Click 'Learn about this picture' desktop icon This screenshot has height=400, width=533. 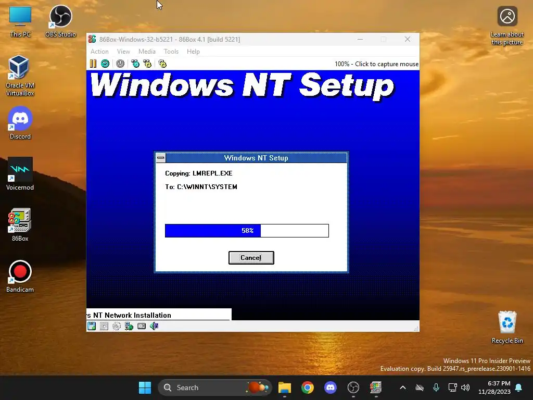point(507,26)
